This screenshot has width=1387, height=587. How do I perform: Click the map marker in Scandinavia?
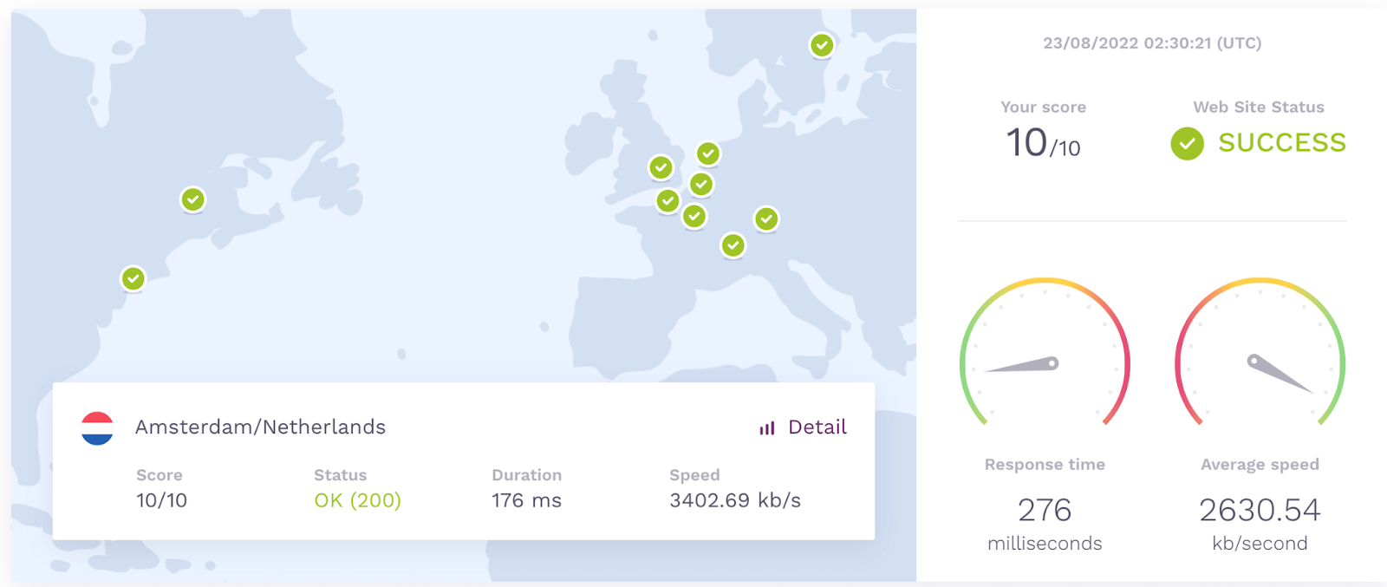822,45
